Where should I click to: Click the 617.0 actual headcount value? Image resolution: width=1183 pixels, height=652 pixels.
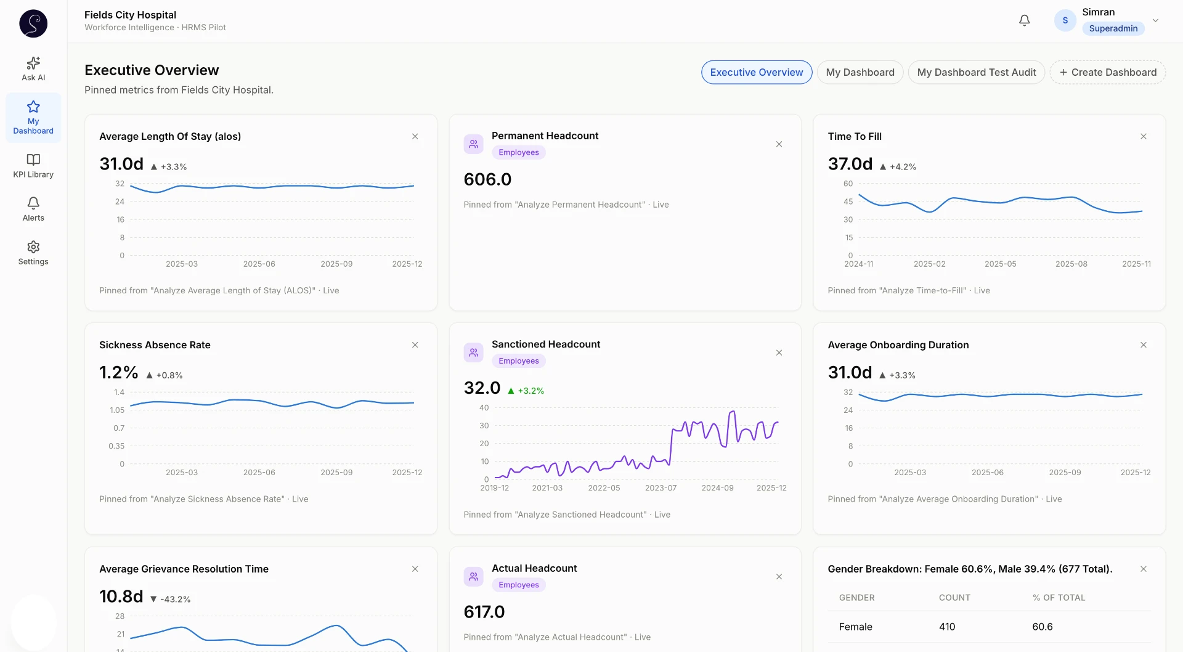coord(484,612)
